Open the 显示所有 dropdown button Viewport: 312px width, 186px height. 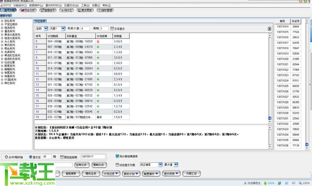coord(171,174)
